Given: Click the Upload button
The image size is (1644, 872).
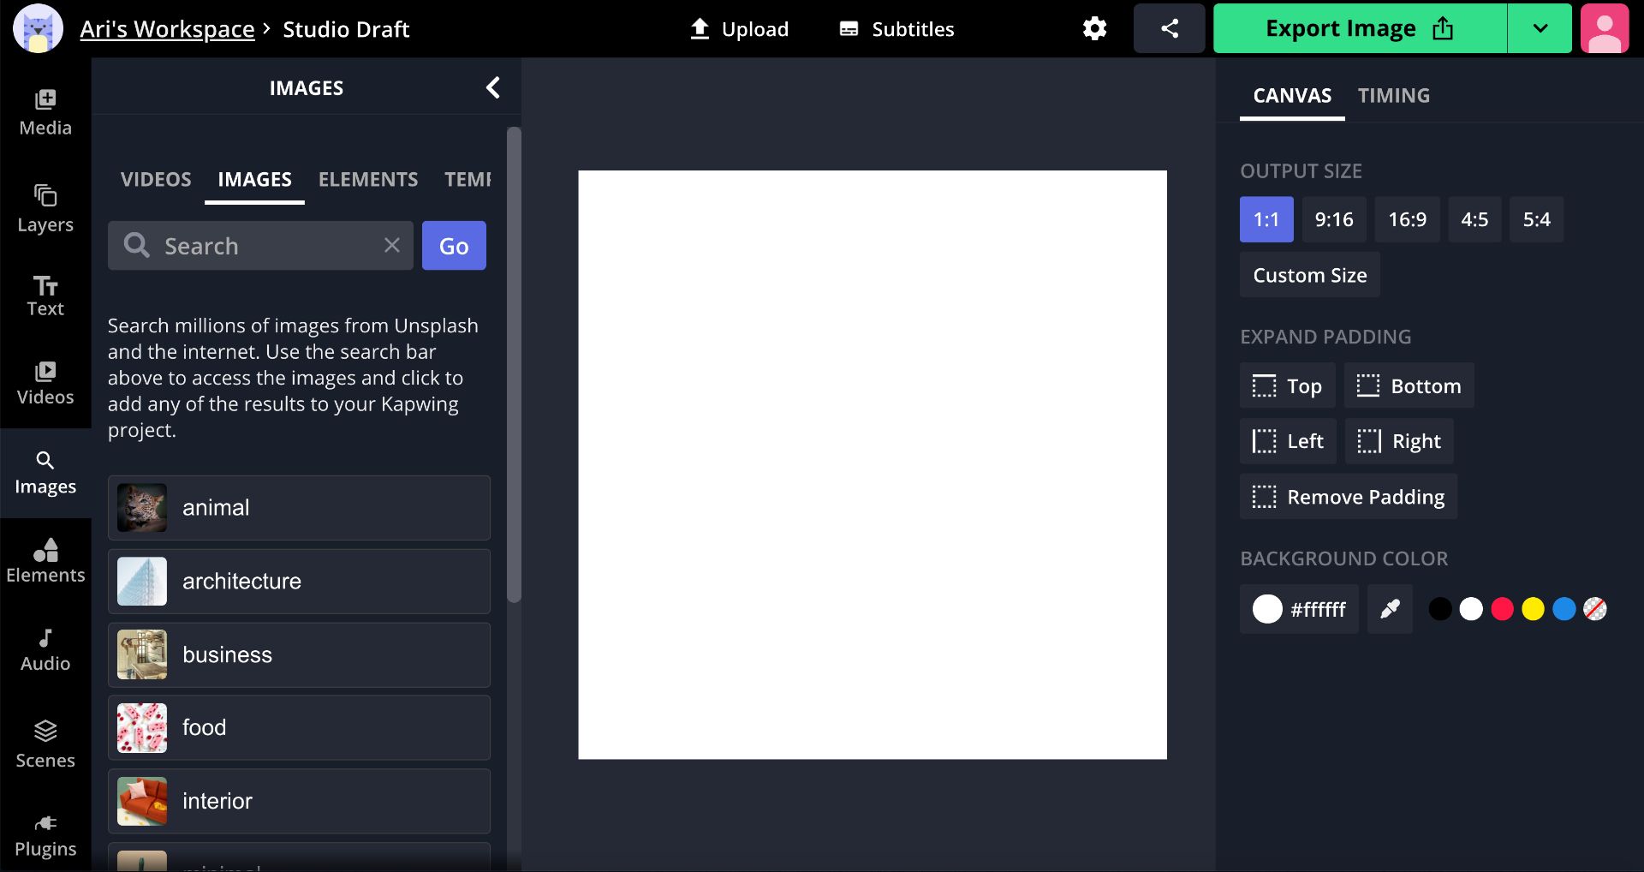Looking at the screenshot, I should pyautogui.click(x=739, y=28).
